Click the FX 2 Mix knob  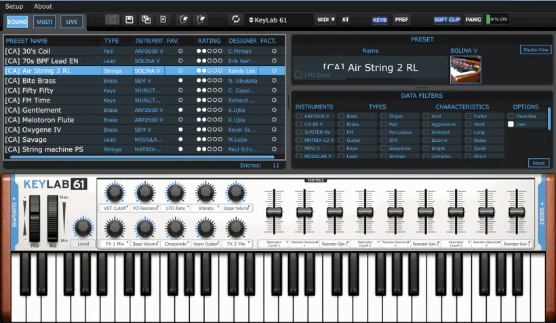click(x=236, y=228)
